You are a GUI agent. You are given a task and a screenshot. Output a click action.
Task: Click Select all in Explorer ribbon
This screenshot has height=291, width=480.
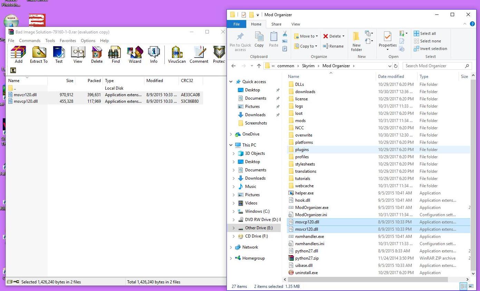425,33
